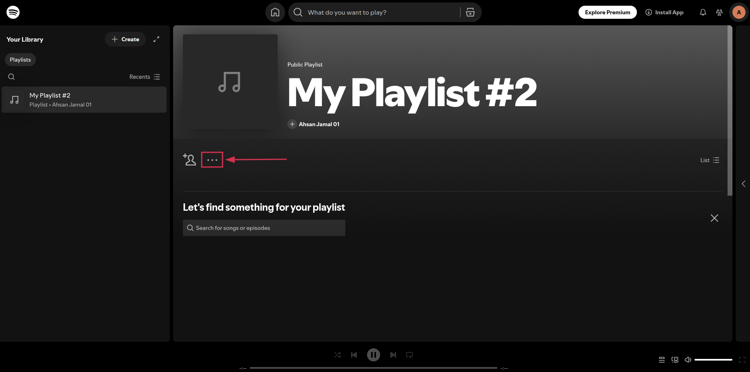This screenshot has width=750, height=372.
Task: Open Ahsan Jamal 01 profile link
Action: point(319,124)
